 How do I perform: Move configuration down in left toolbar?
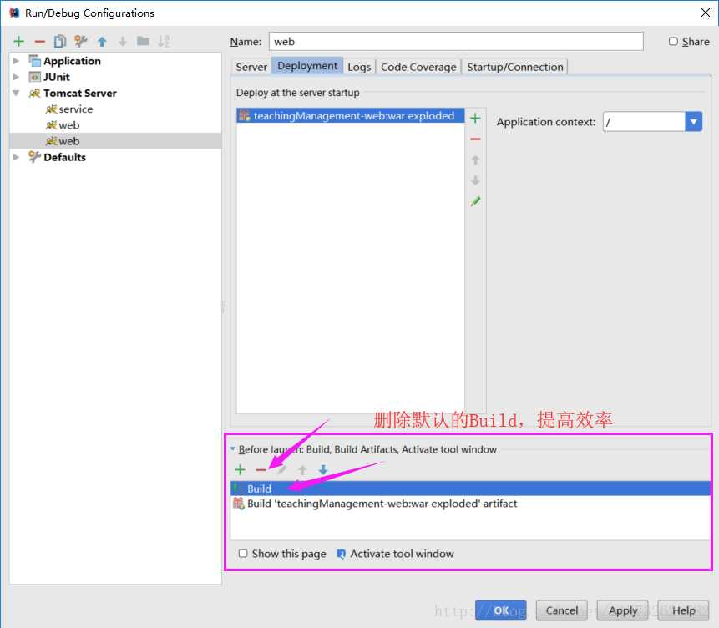pos(123,42)
